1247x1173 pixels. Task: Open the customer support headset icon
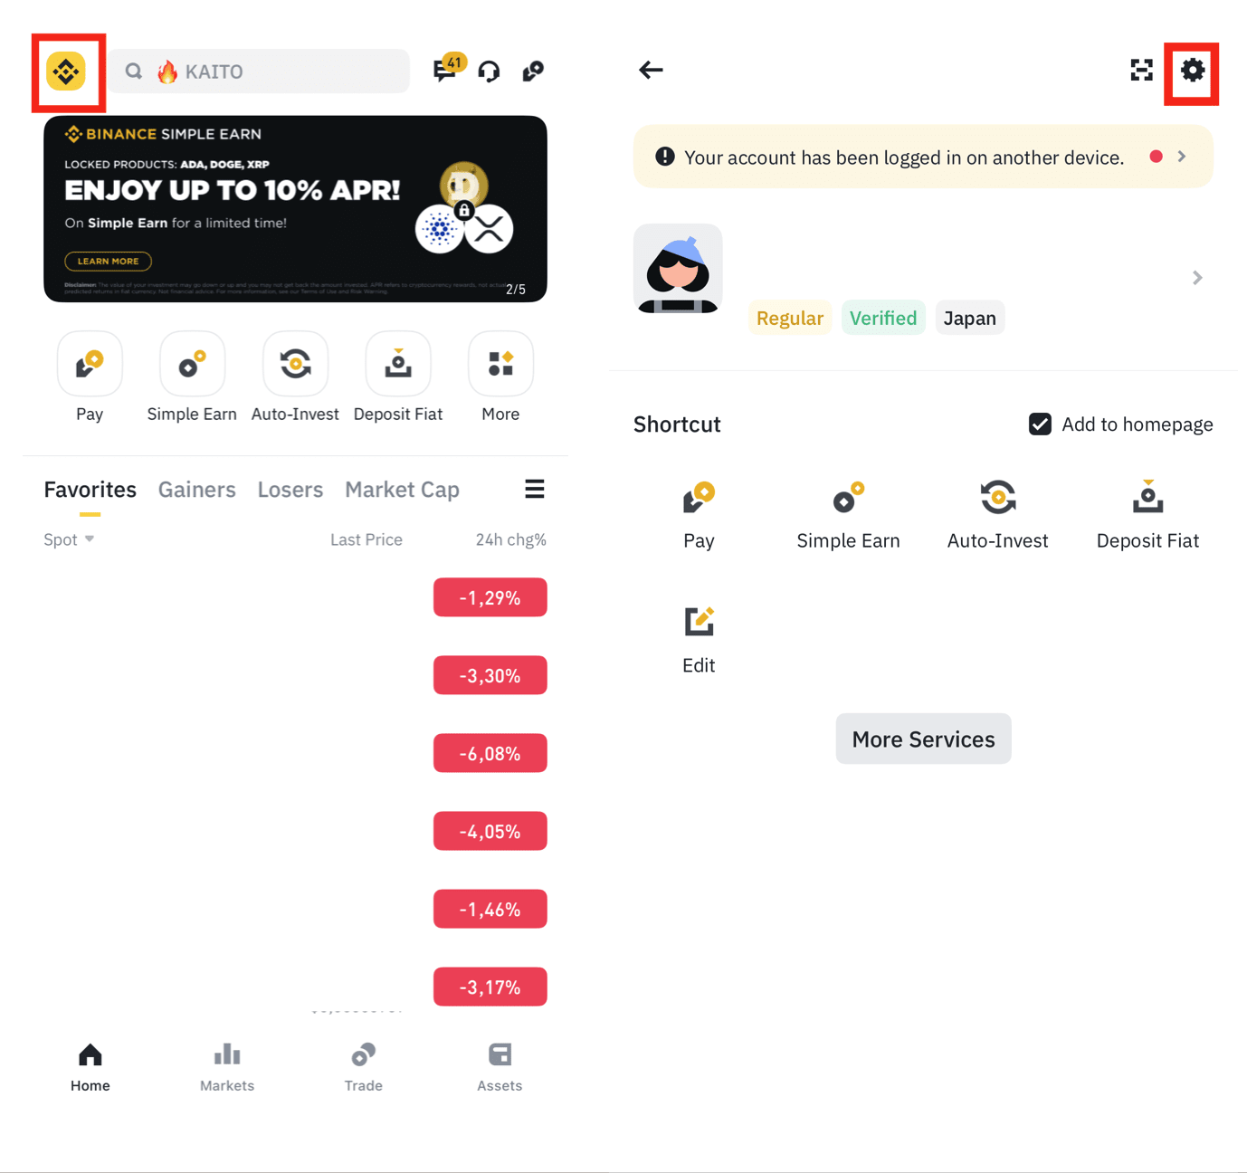489,72
